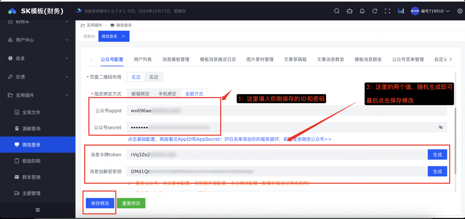Close the 微信登录 tab
The image size is (465, 219).
coord(123,36)
